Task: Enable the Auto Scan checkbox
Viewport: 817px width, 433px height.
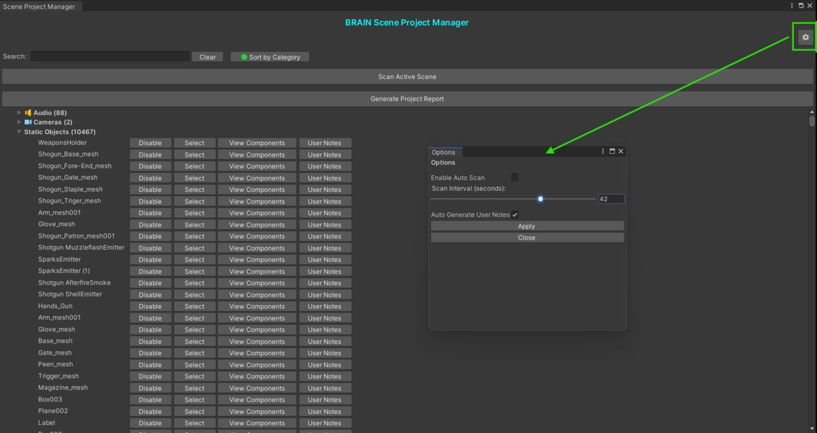Action: 515,178
